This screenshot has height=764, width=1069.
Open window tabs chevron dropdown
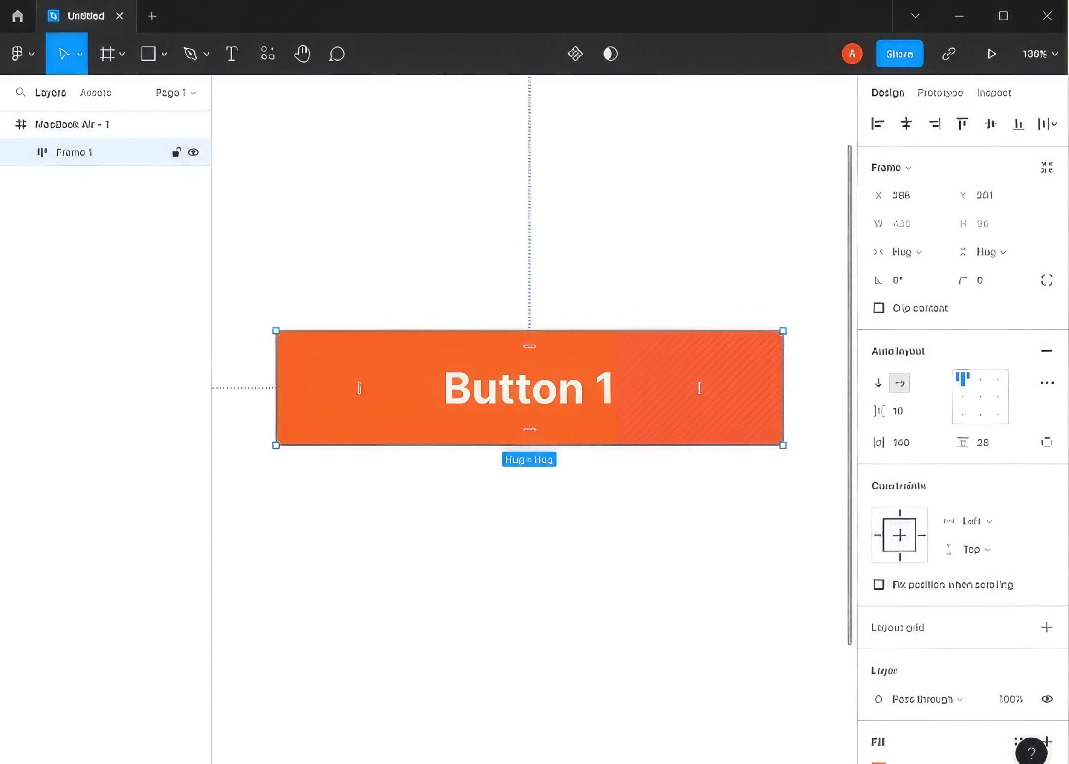[x=915, y=16]
